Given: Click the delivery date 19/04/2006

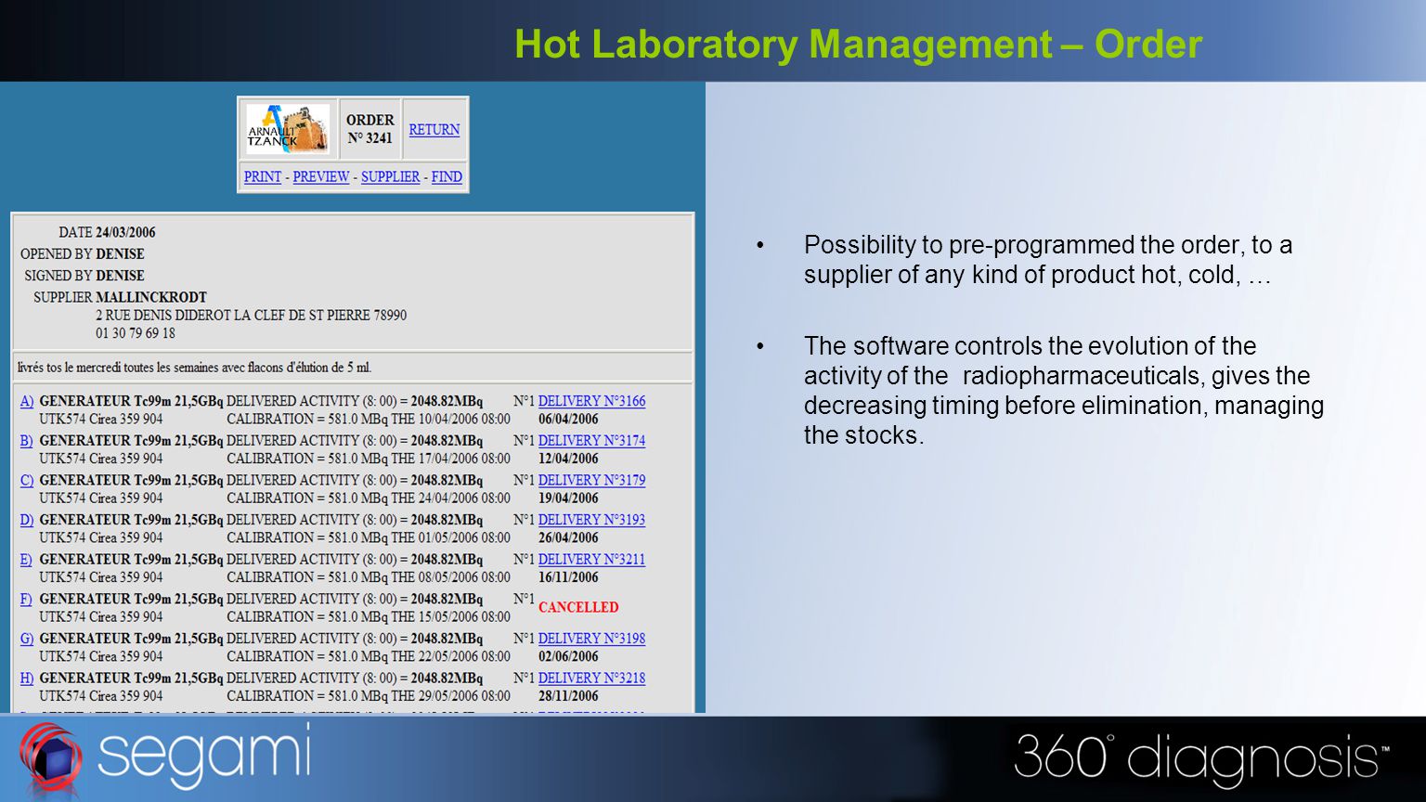Looking at the screenshot, I should pos(568,498).
